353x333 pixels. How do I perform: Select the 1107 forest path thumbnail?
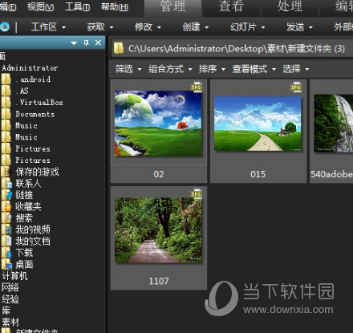[x=158, y=230]
